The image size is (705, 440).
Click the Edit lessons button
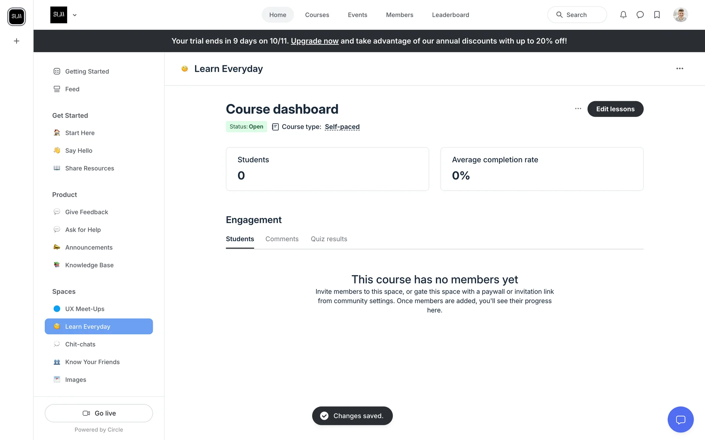point(615,109)
